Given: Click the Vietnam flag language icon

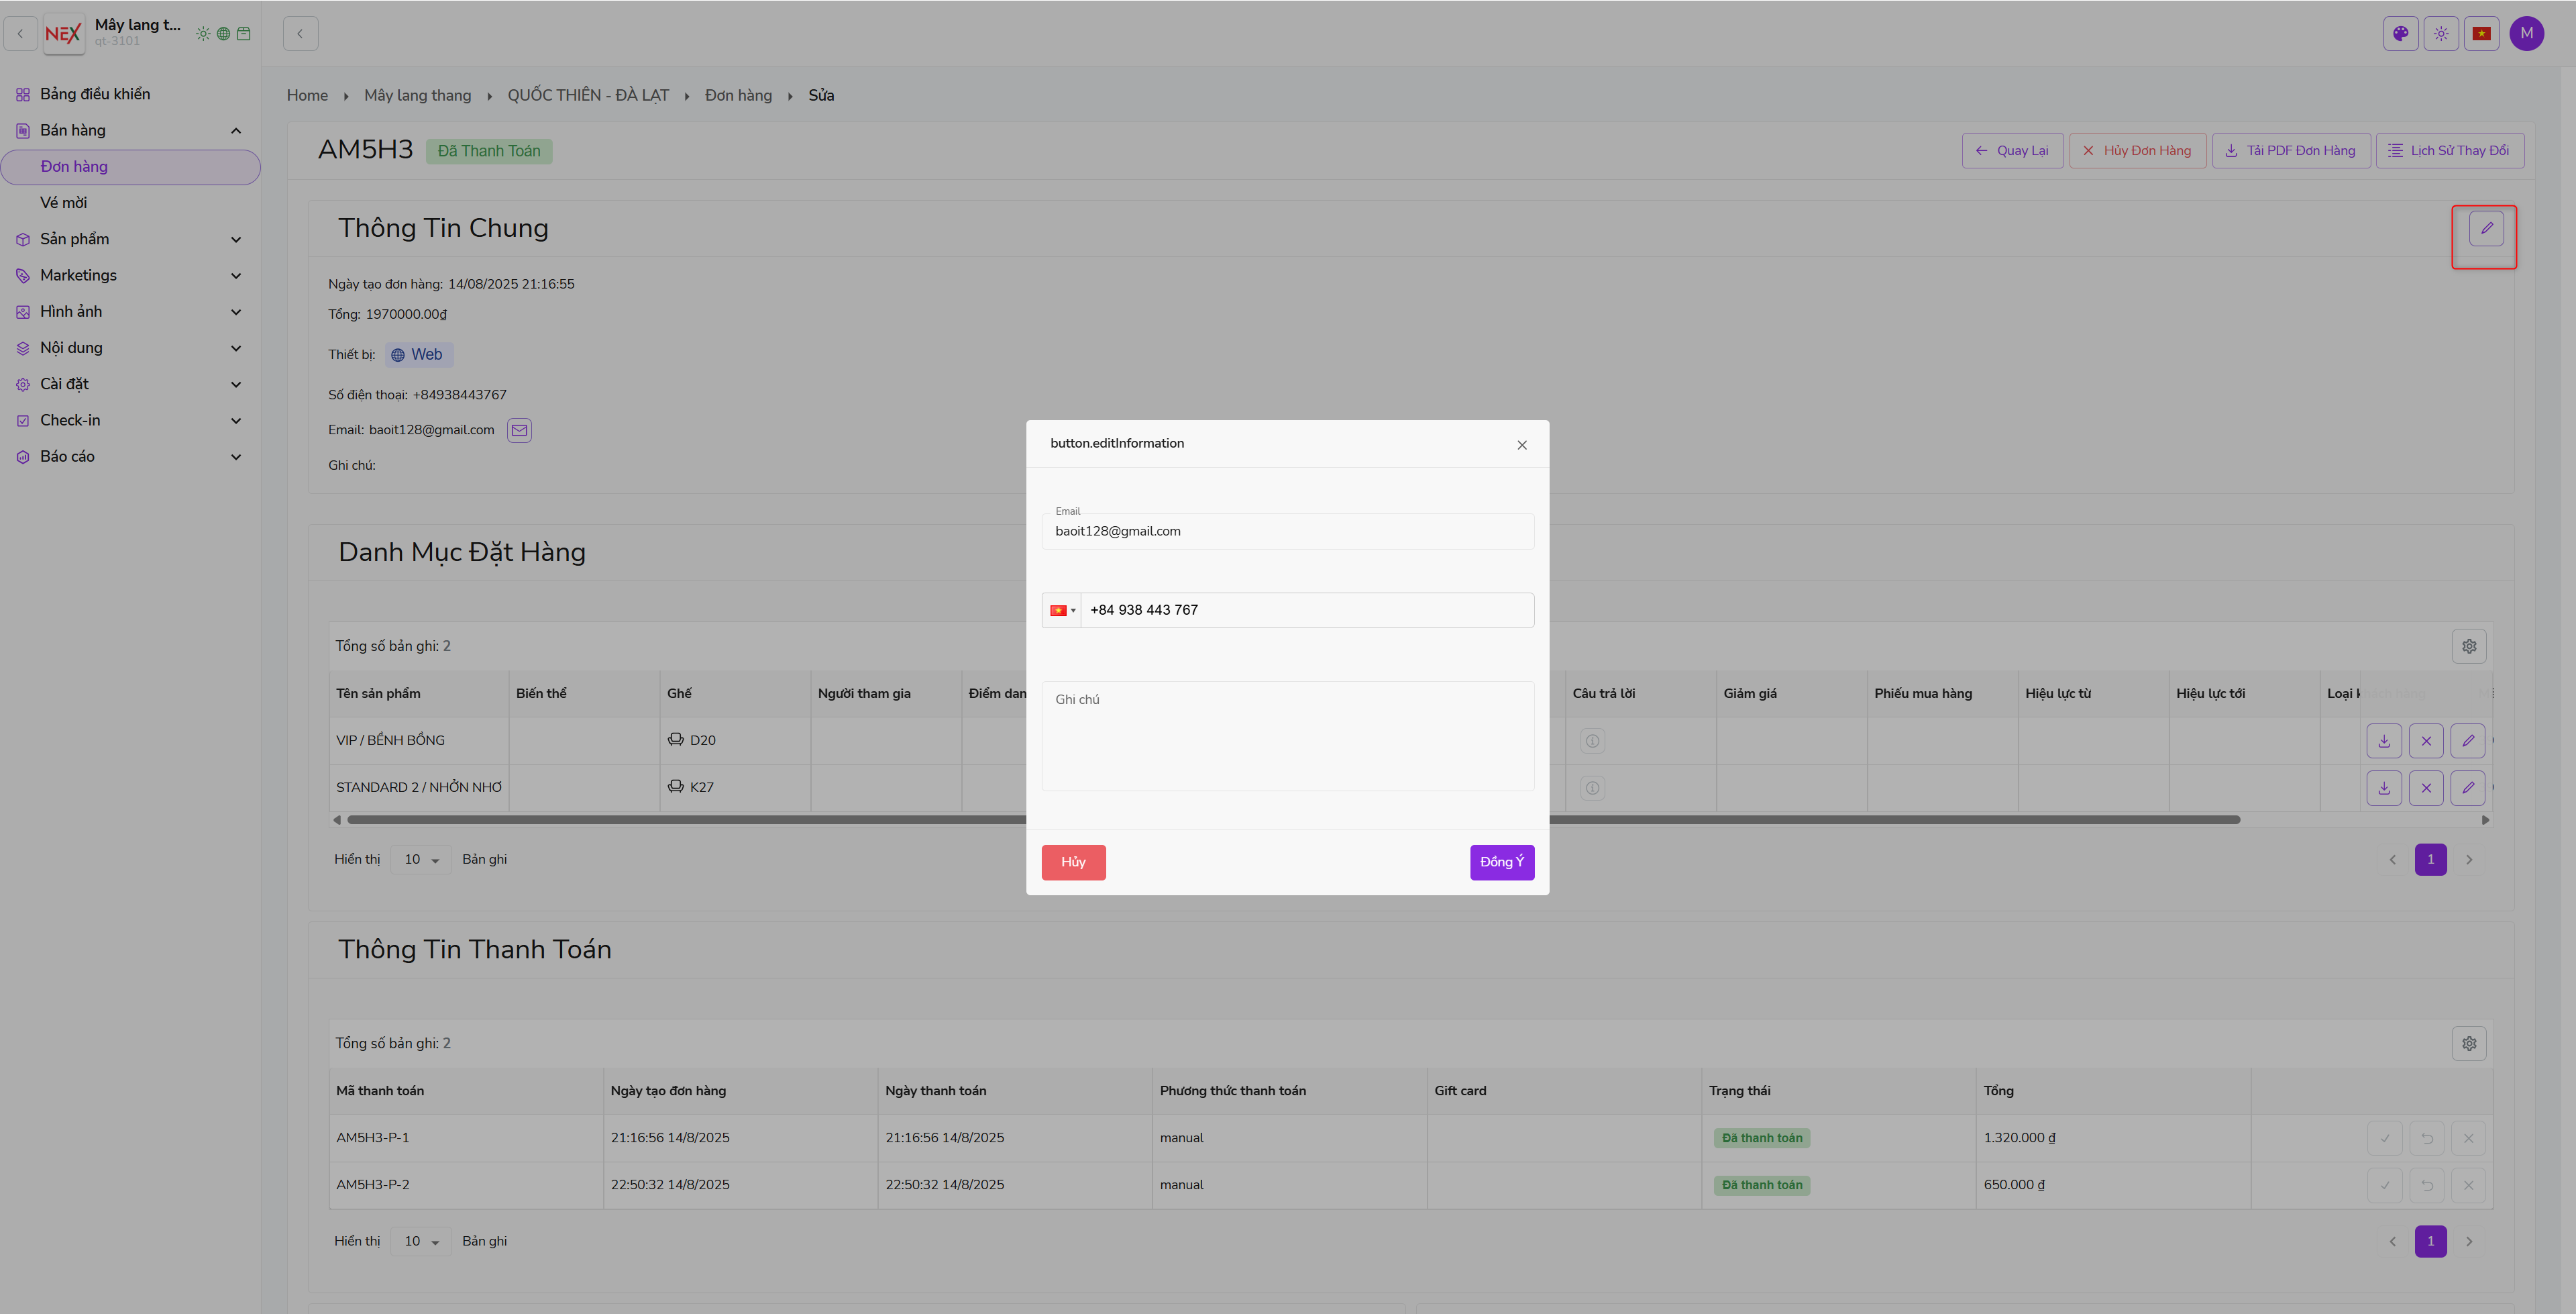Looking at the screenshot, I should (2481, 33).
